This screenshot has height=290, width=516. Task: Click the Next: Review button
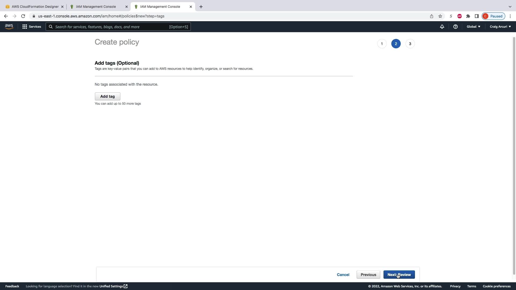pyautogui.click(x=399, y=275)
